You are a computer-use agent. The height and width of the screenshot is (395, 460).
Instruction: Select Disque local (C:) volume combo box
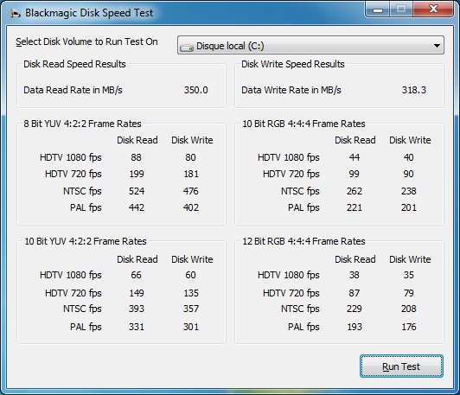coord(310,45)
